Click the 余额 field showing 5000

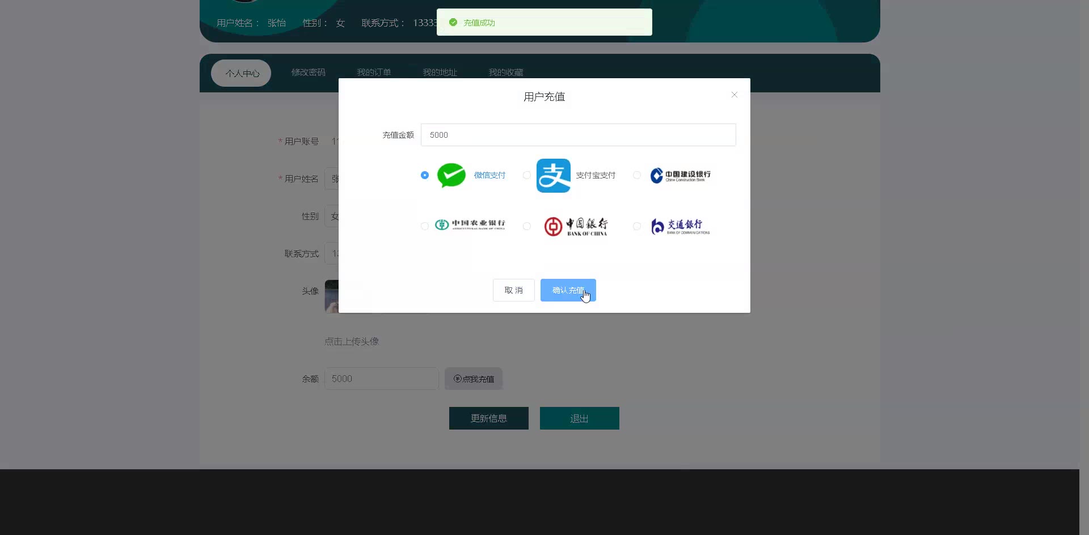382,379
